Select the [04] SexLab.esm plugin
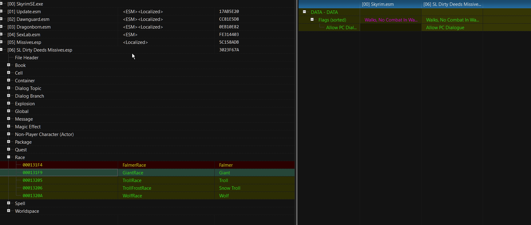531x225 pixels. pyautogui.click(x=24, y=35)
